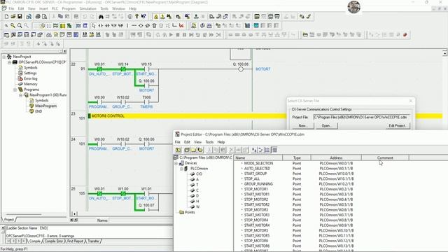Select the Memory tree item
The height and width of the screenshot is (252, 448).
[31, 84]
